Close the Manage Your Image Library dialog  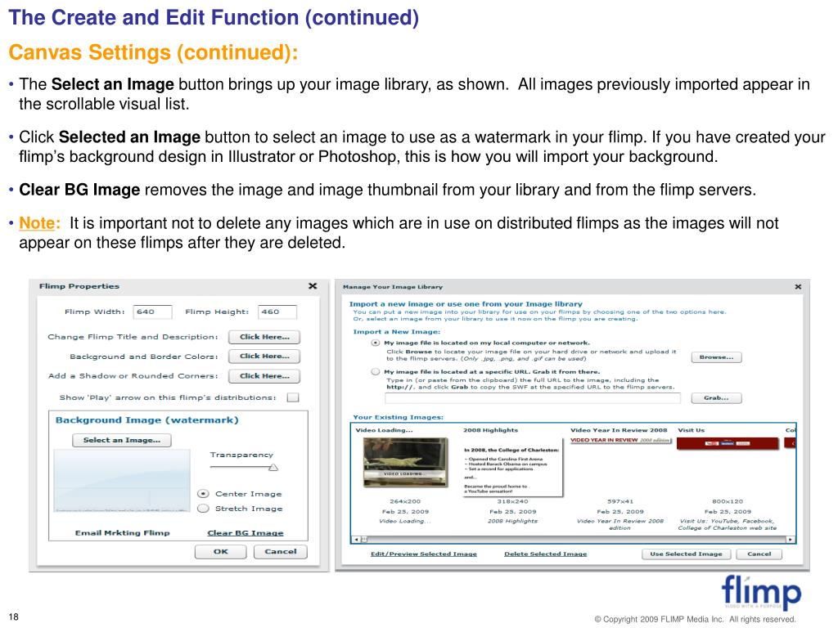[x=798, y=287]
